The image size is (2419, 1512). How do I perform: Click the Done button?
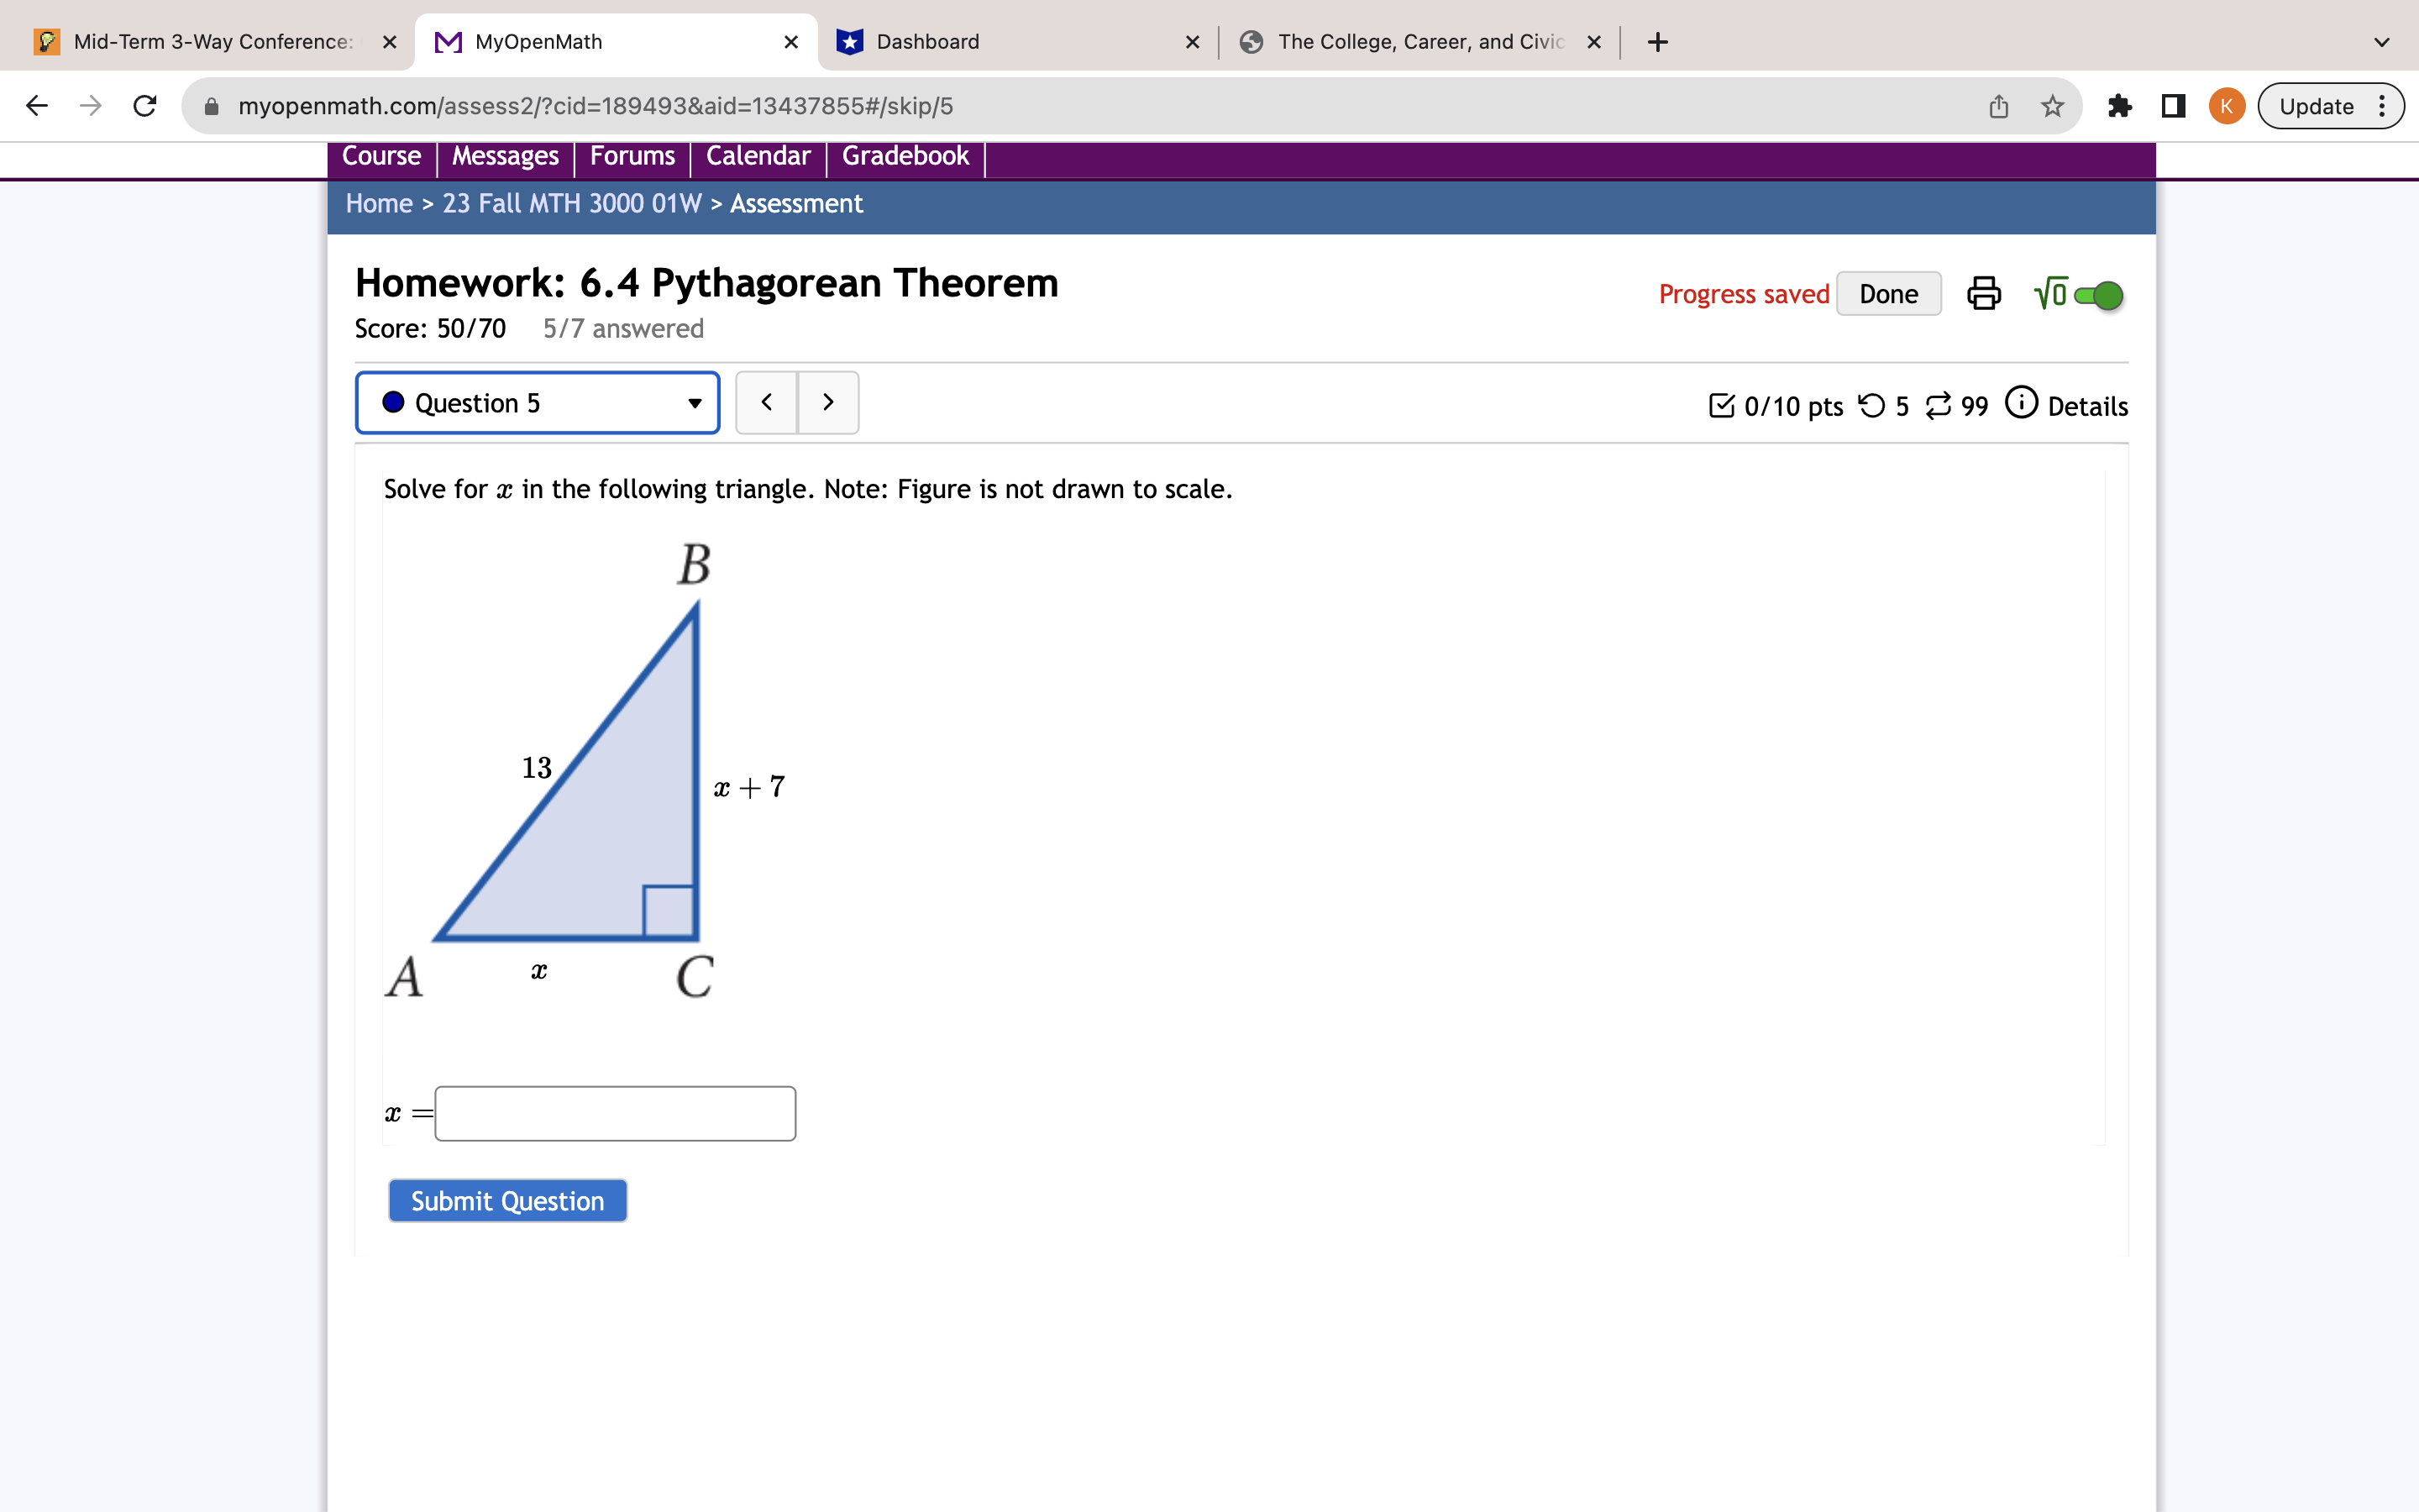(x=1887, y=294)
